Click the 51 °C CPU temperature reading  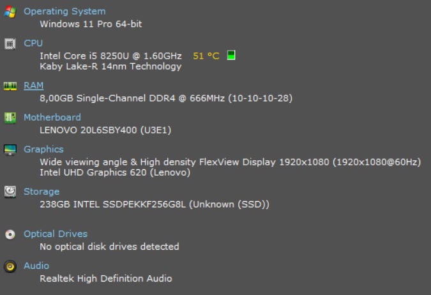tap(206, 56)
